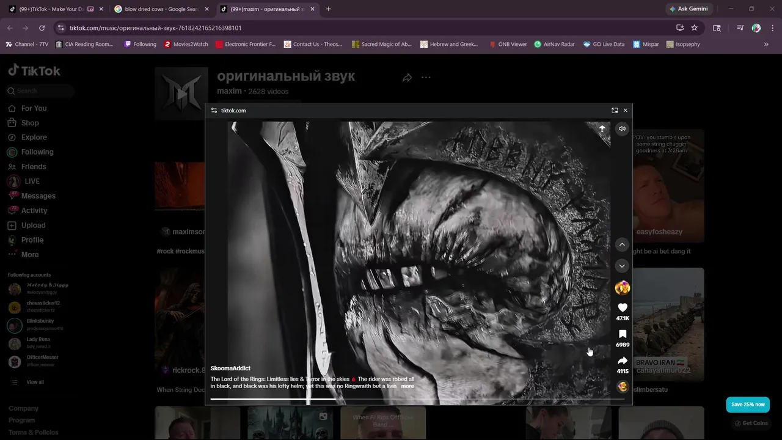The width and height of the screenshot is (782, 440).
Task: Go back in browser history
Action: pos(10,28)
